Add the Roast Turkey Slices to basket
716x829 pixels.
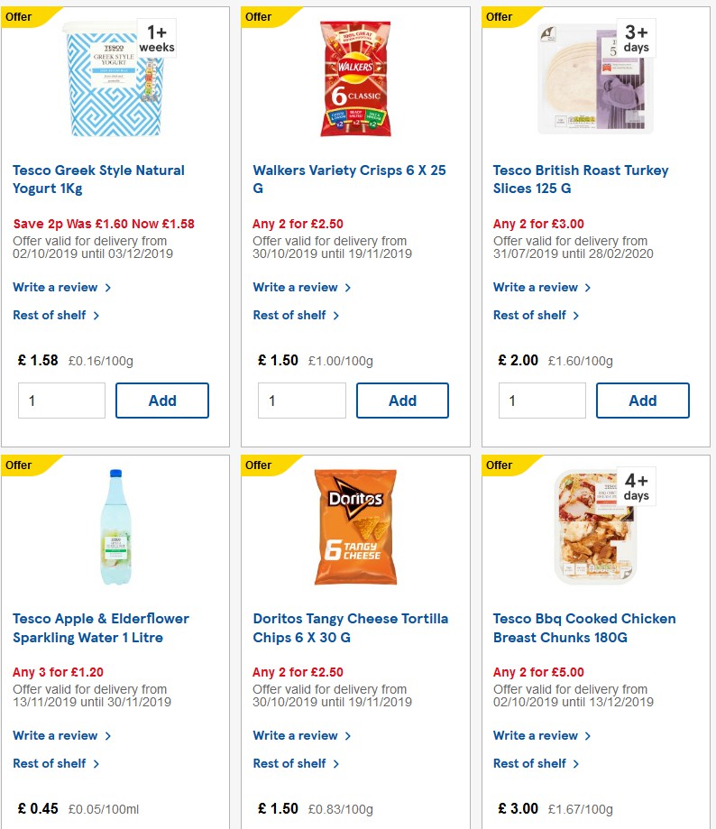tap(642, 400)
